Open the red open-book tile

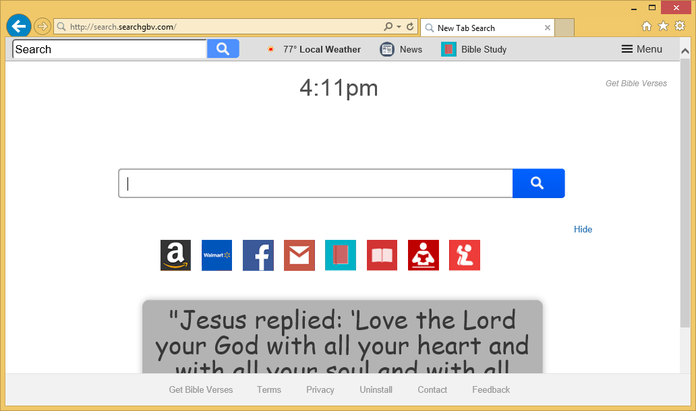click(382, 255)
